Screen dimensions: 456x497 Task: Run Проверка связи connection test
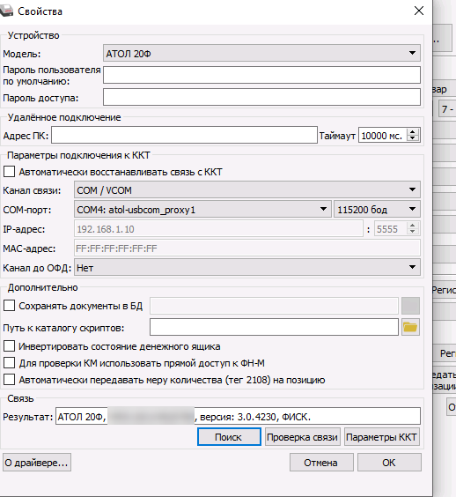pos(303,437)
